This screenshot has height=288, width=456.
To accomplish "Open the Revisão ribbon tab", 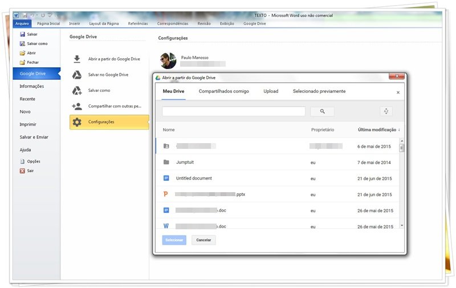I will click(x=204, y=23).
